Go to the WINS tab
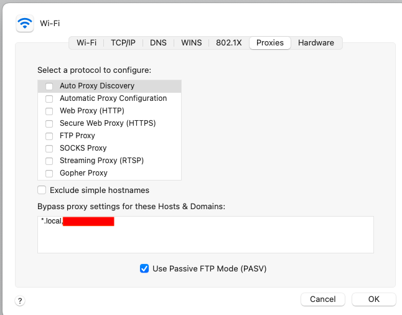 click(x=191, y=43)
